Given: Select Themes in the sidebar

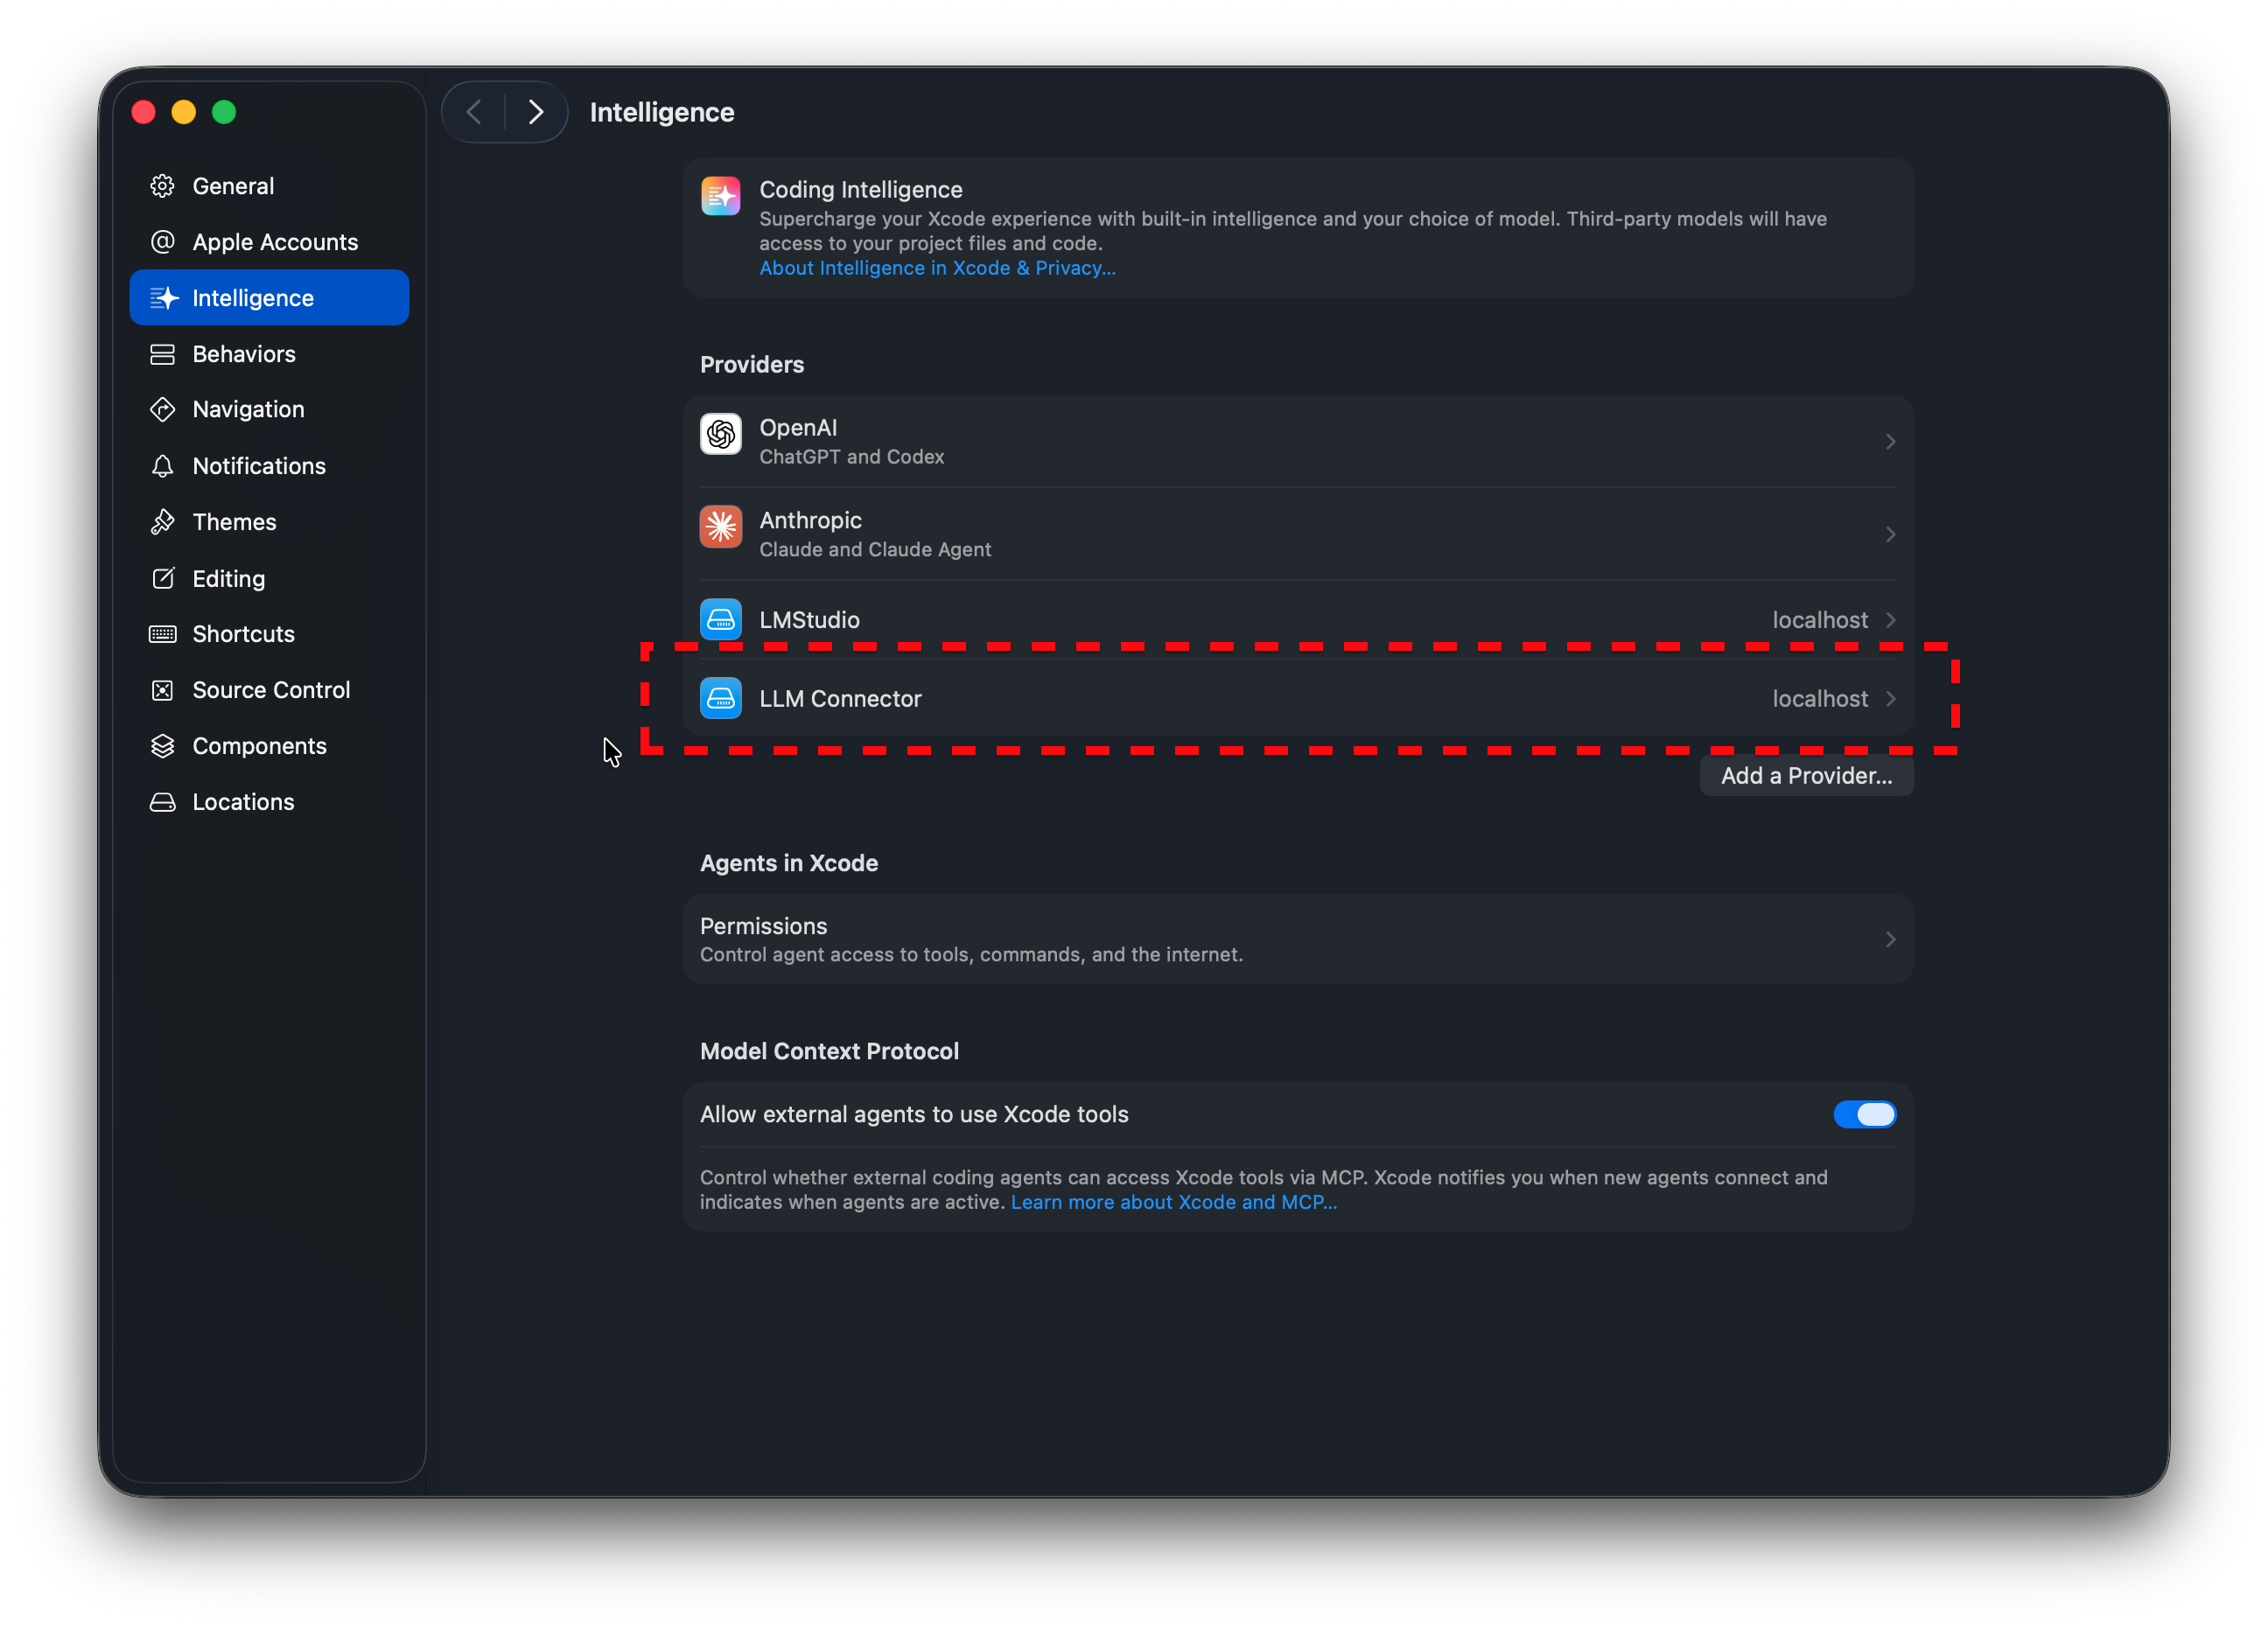Looking at the screenshot, I should point(234,521).
